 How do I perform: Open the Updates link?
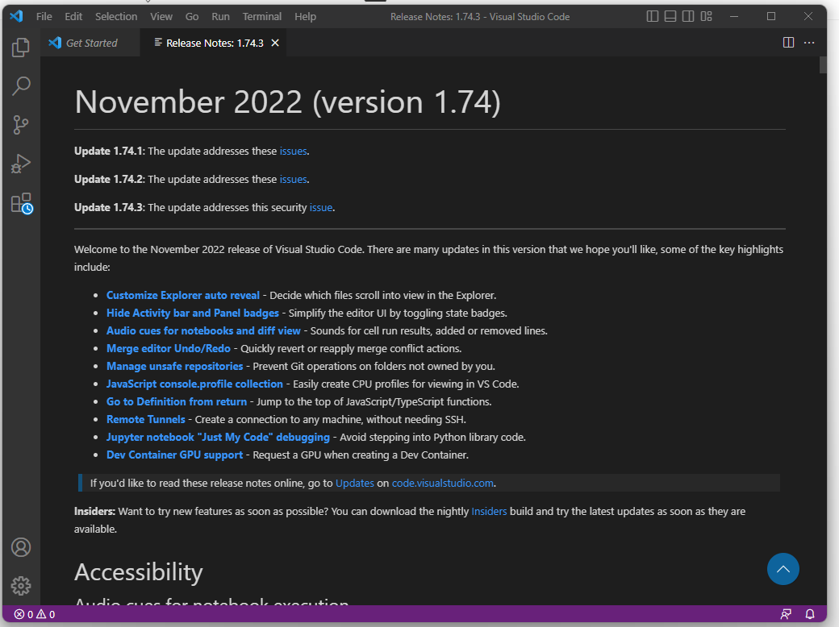(x=355, y=484)
